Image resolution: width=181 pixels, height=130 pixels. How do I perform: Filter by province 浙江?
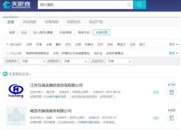[x=142, y=44]
